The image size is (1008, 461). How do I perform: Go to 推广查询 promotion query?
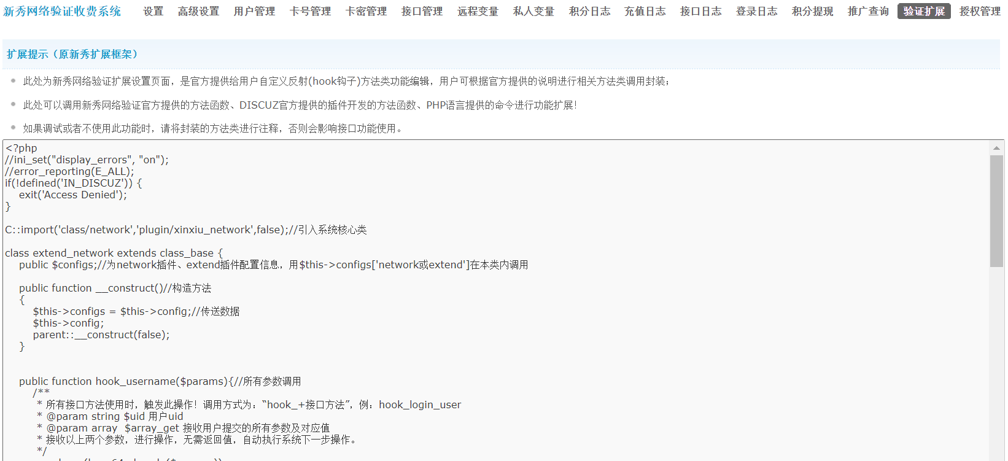pyautogui.click(x=868, y=11)
